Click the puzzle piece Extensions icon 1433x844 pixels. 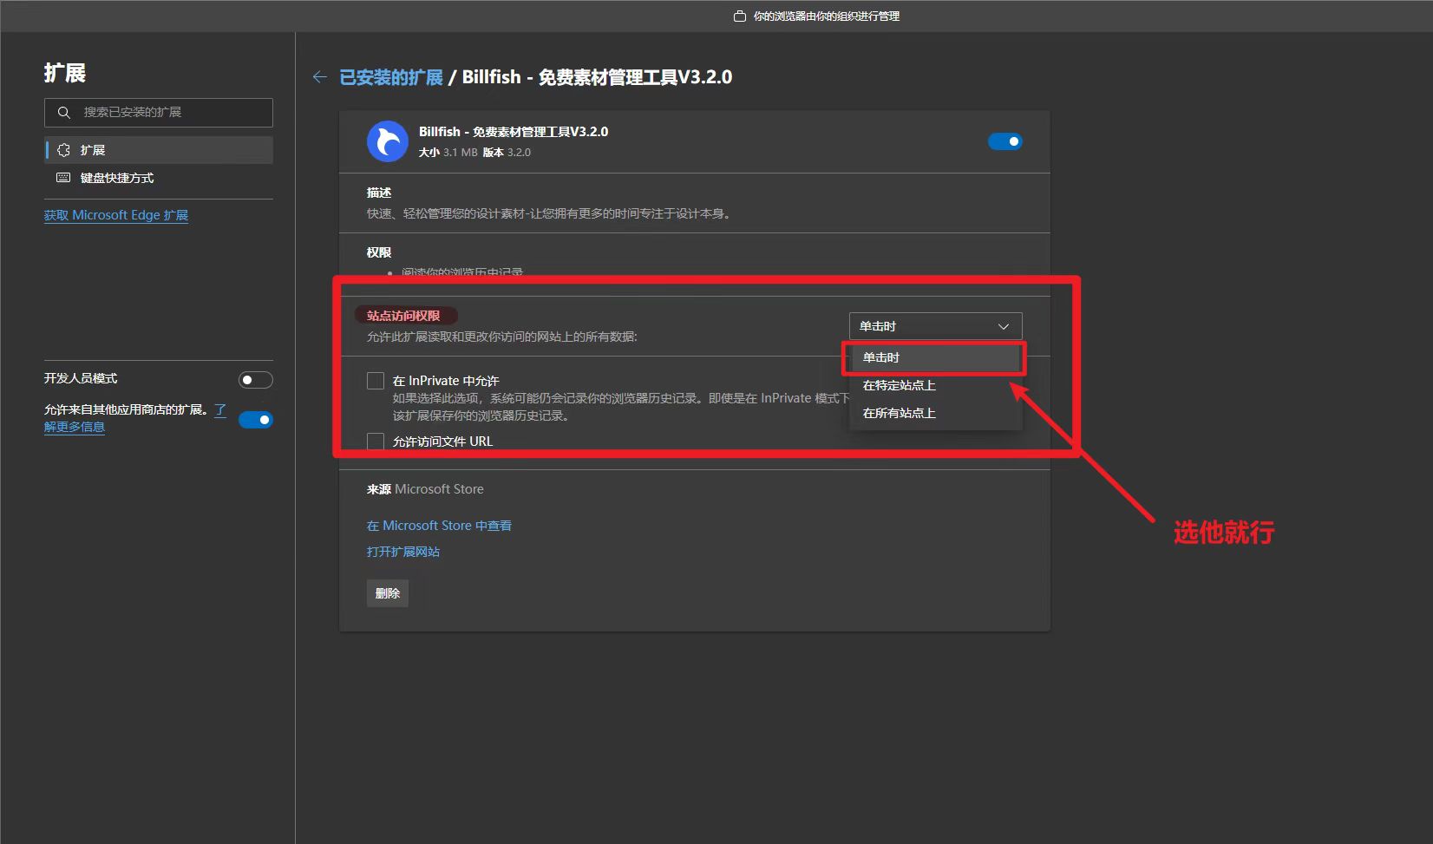point(63,150)
